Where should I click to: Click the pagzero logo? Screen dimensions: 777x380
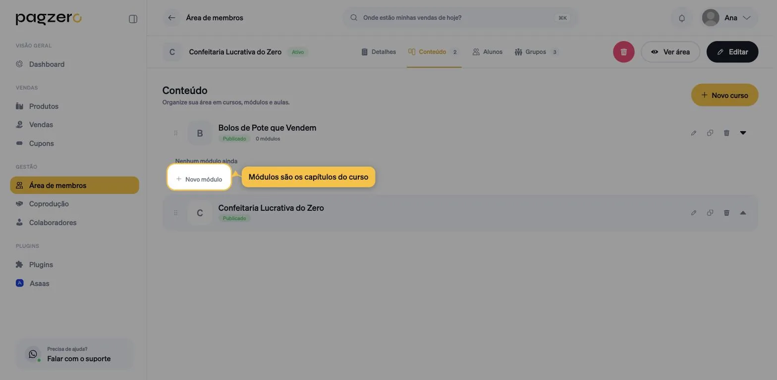[x=49, y=19]
